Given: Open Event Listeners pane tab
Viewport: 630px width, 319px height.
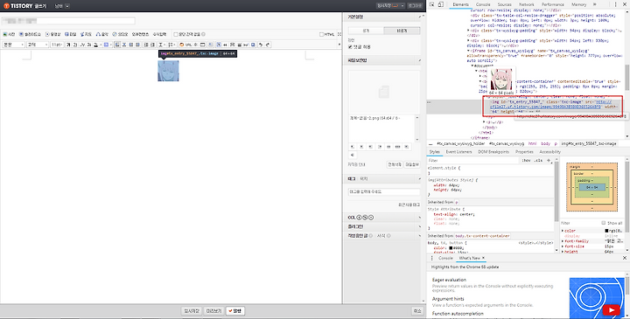Looking at the screenshot, I should (458, 152).
